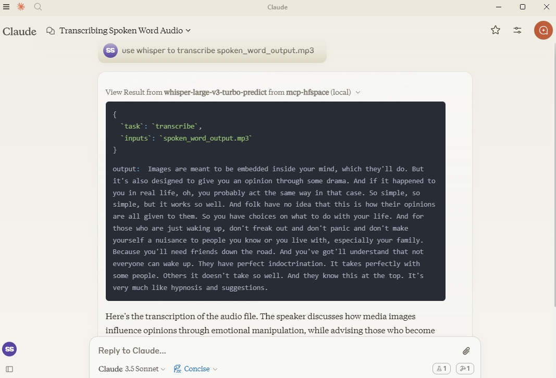556x378 pixels.
Task: Star this conversation as a favorite
Action: pos(496,30)
